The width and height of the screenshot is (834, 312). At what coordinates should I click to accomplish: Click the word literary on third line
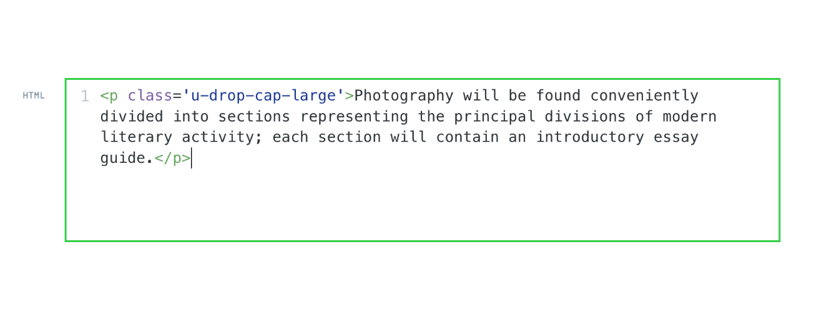136,137
